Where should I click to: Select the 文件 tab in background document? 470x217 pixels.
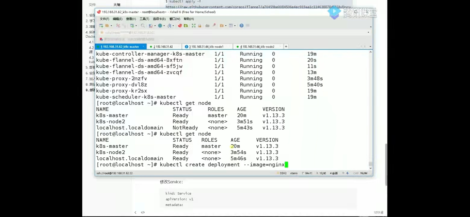click(92, 5)
